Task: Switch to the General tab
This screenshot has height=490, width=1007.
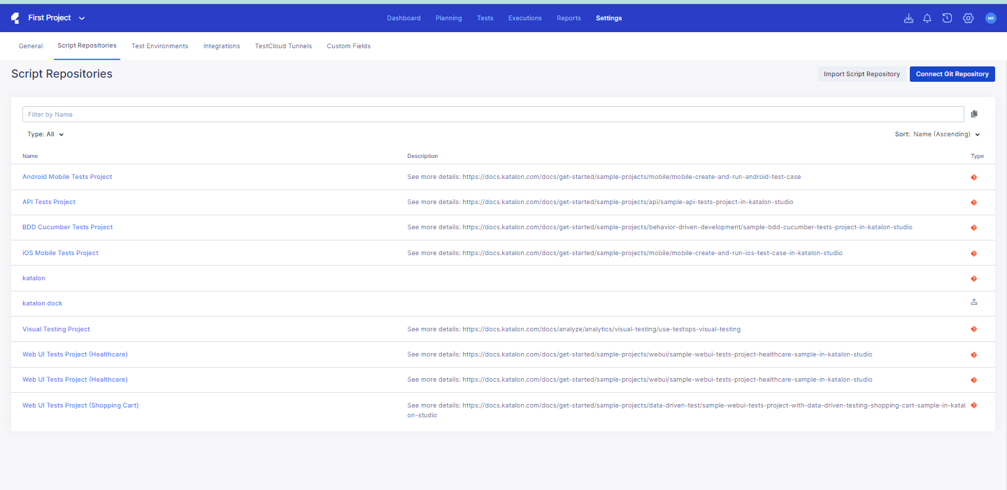Action: [31, 46]
